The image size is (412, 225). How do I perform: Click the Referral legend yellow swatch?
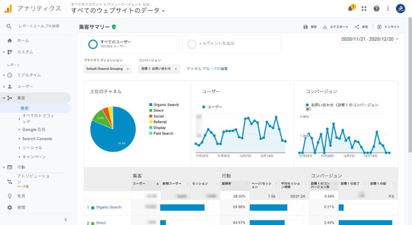151,122
